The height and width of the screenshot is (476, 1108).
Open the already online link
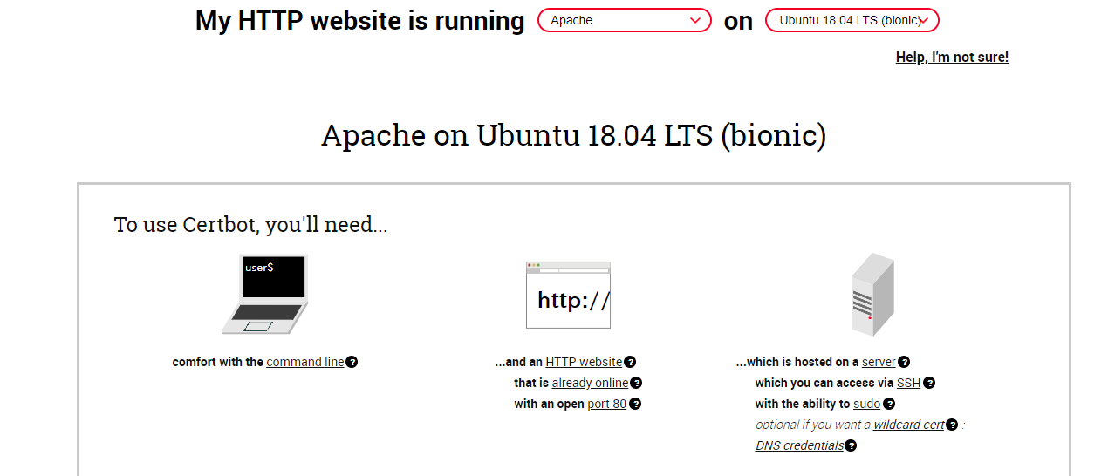tap(590, 383)
